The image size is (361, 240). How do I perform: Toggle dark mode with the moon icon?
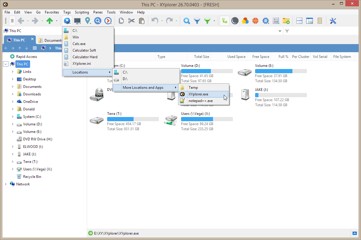pyautogui.click(x=235, y=21)
